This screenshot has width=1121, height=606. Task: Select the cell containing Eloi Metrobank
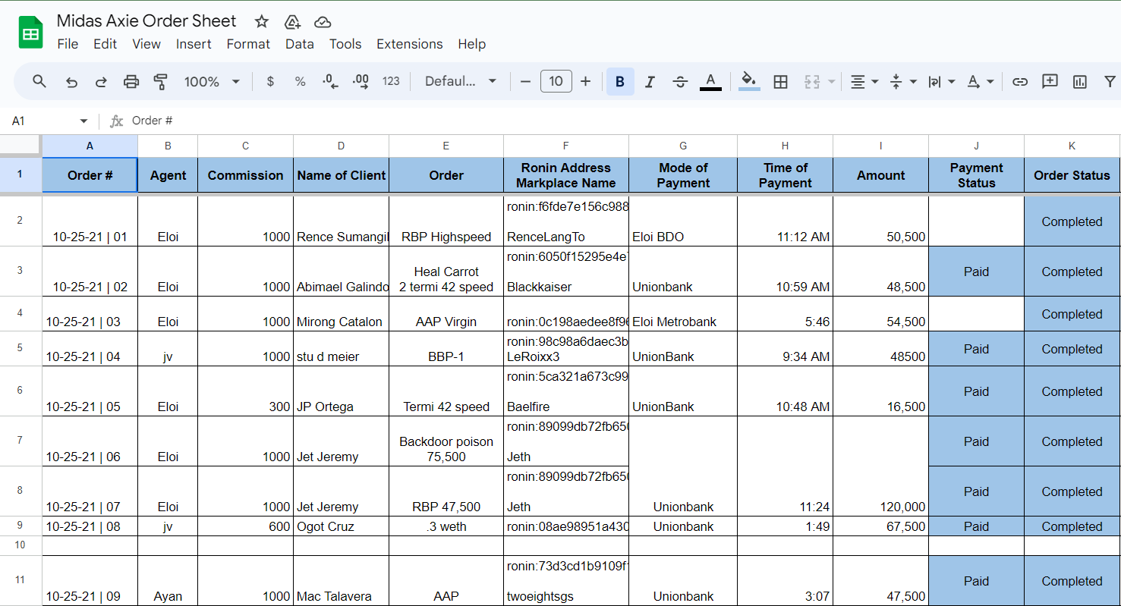[683, 314]
